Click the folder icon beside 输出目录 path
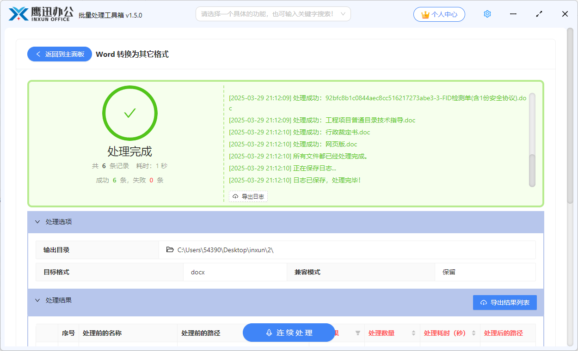 170,249
